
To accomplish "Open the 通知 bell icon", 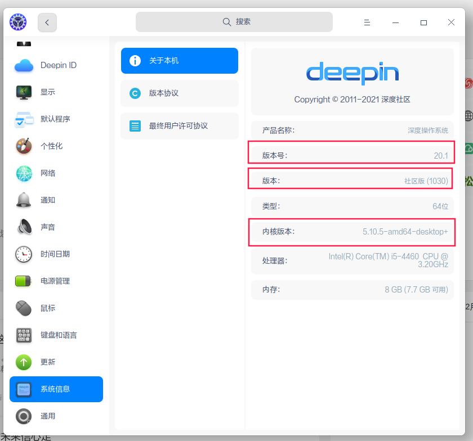I will (24, 200).
